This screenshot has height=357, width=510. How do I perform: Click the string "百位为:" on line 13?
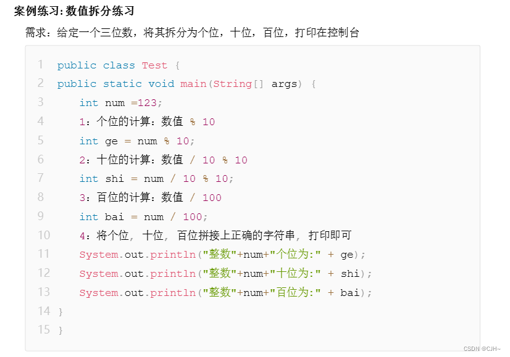pos(295,292)
